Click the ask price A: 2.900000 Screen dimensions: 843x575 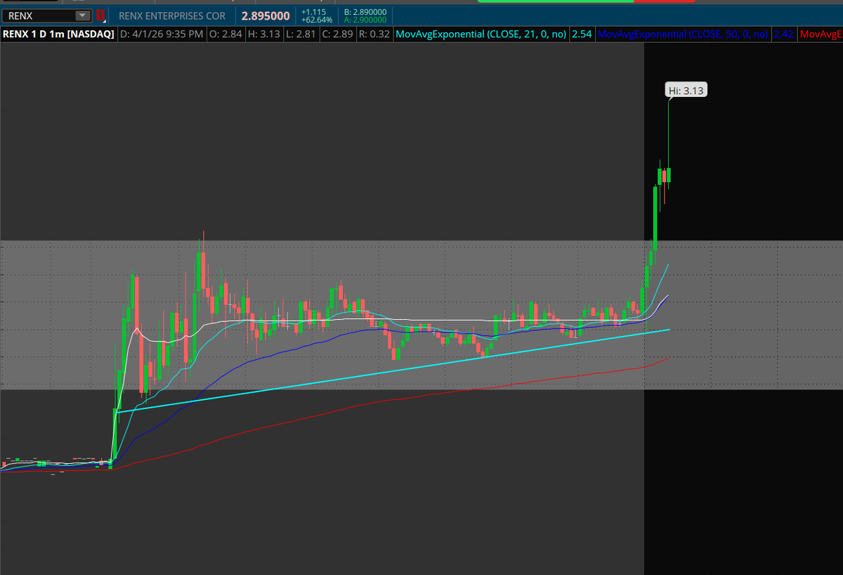365,20
